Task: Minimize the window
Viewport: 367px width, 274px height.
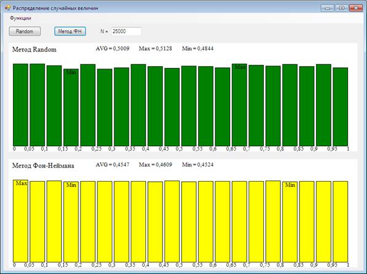Action: [328, 8]
